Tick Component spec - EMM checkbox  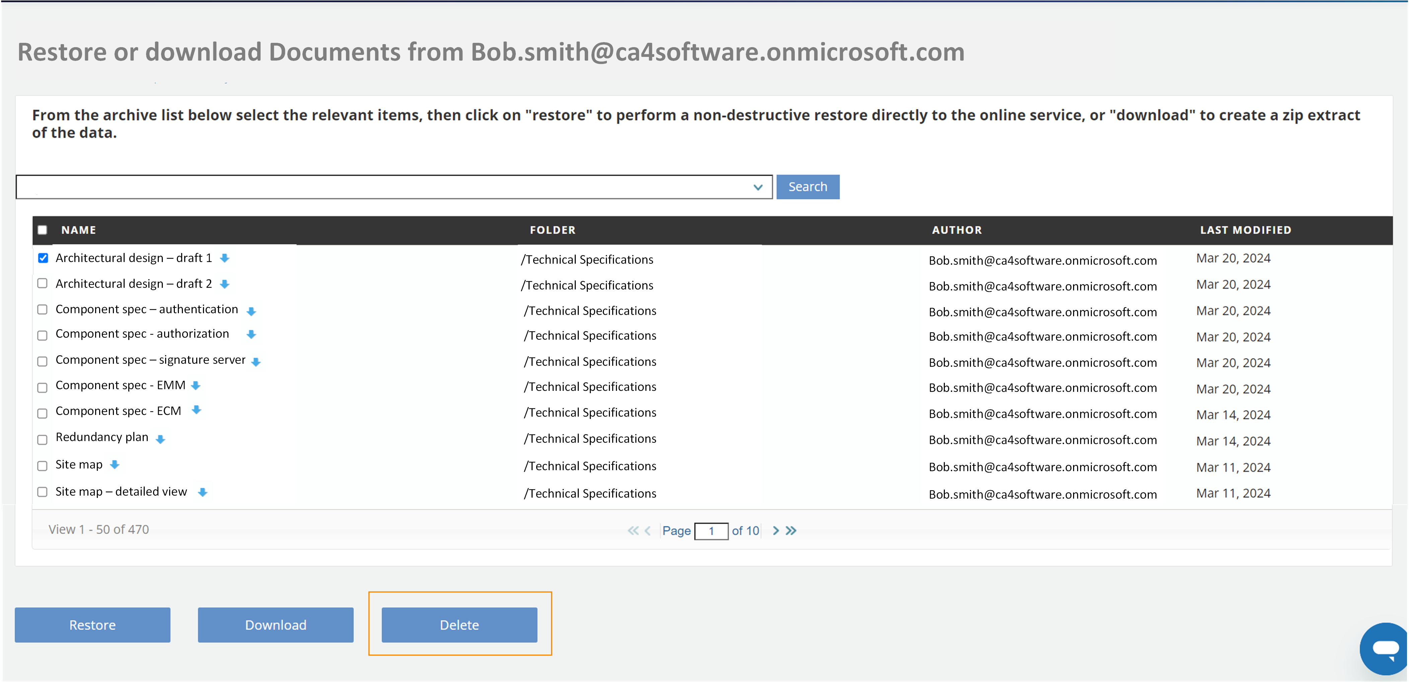tap(42, 388)
